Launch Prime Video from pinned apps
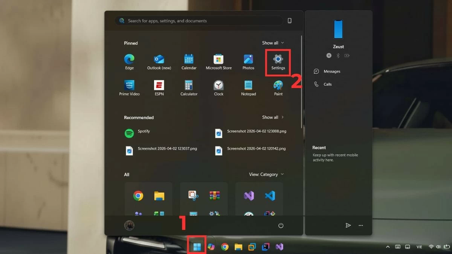 pos(129,88)
